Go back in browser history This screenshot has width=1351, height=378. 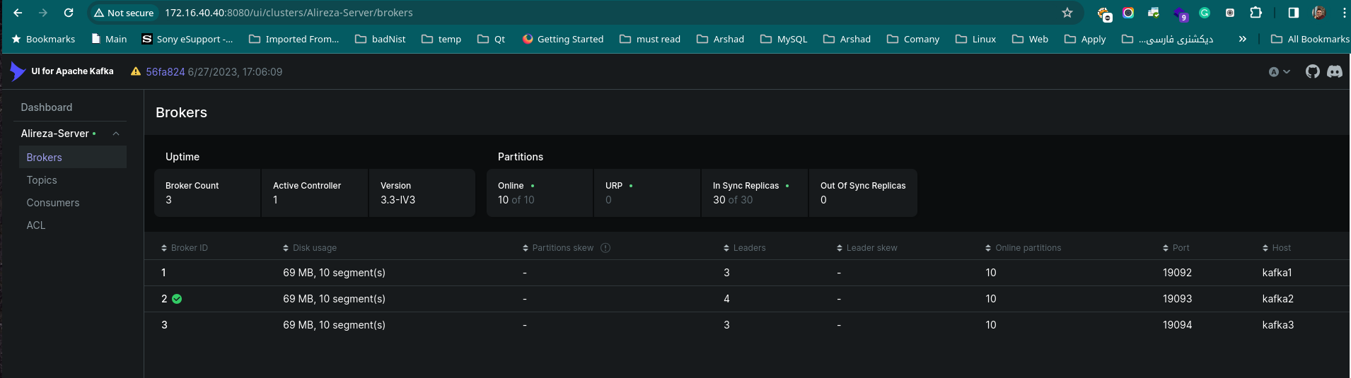18,13
